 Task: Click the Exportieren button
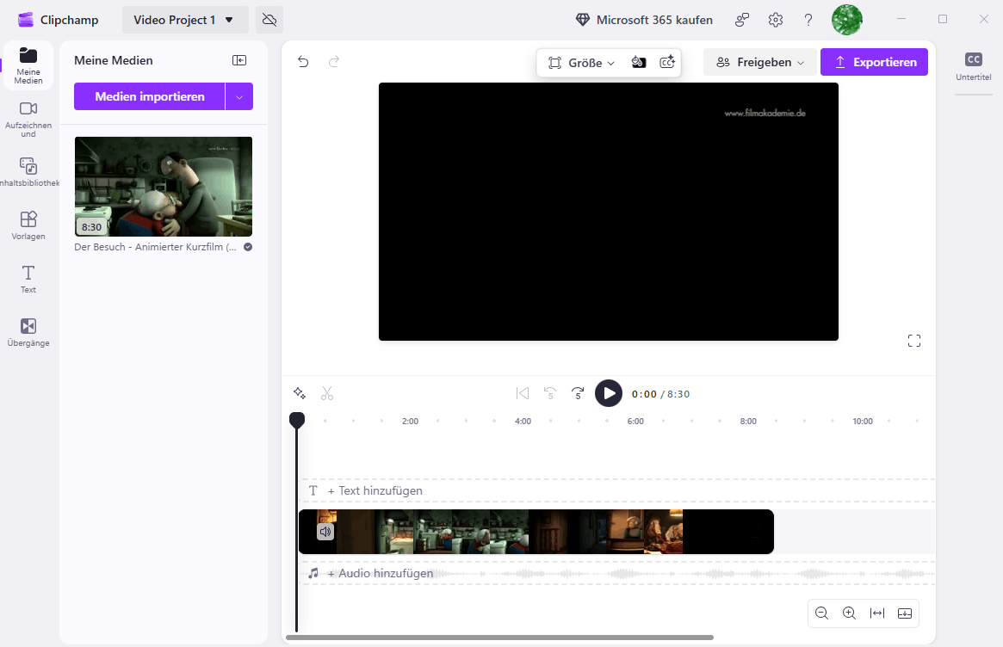[874, 62]
